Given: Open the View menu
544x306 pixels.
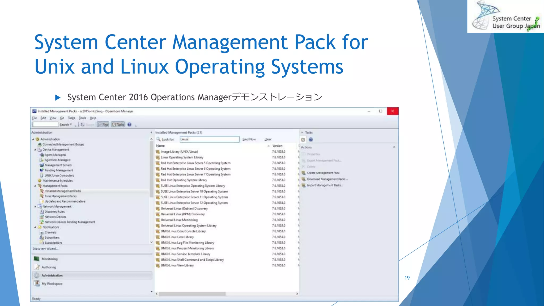Looking at the screenshot, I should coord(53,118).
